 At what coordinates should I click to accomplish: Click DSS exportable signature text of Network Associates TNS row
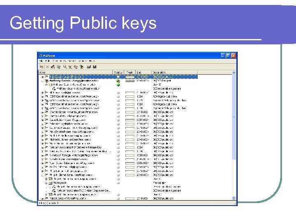tap(167, 191)
